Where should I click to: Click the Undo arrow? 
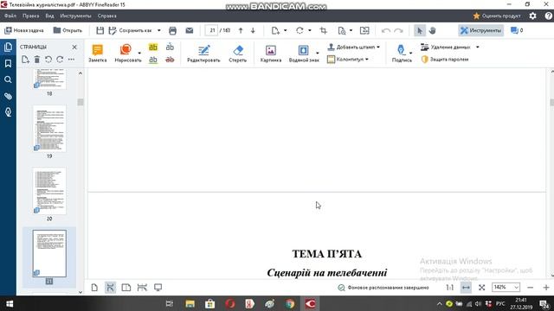pyautogui.click(x=386, y=31)
